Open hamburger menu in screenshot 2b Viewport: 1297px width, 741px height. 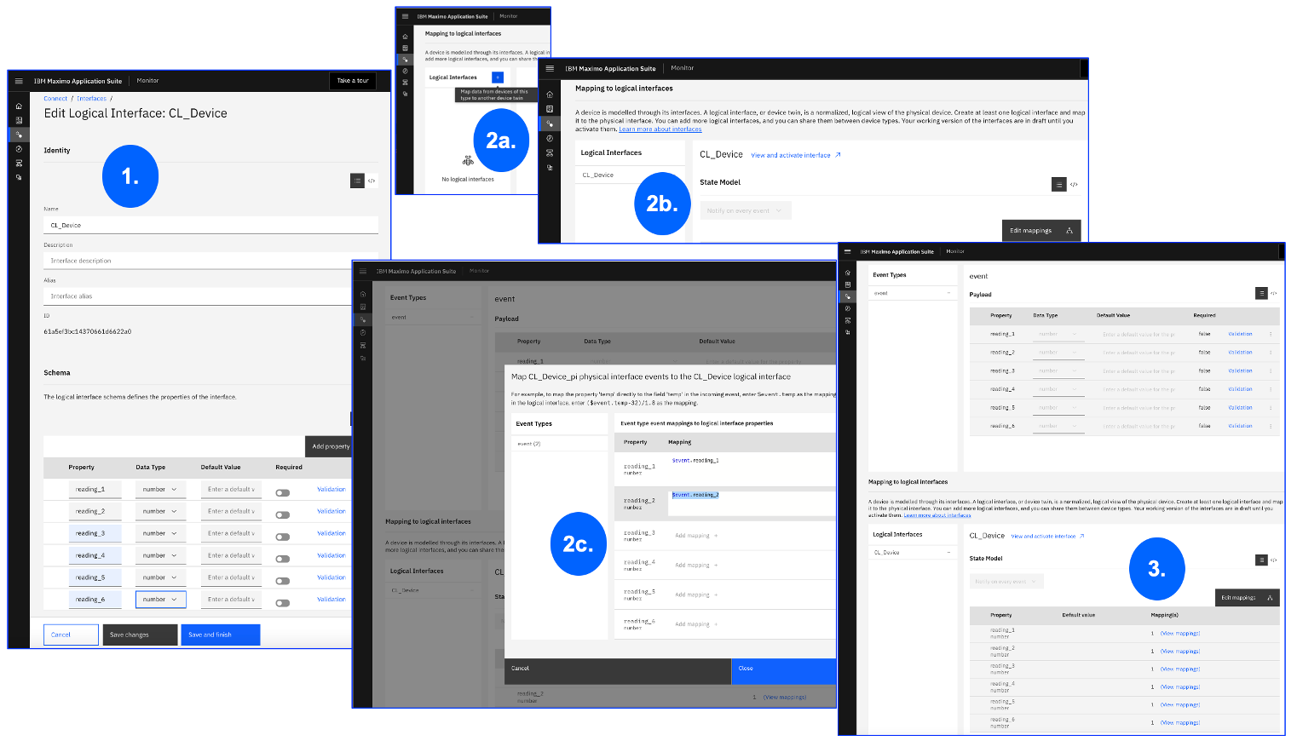(550, 68)
